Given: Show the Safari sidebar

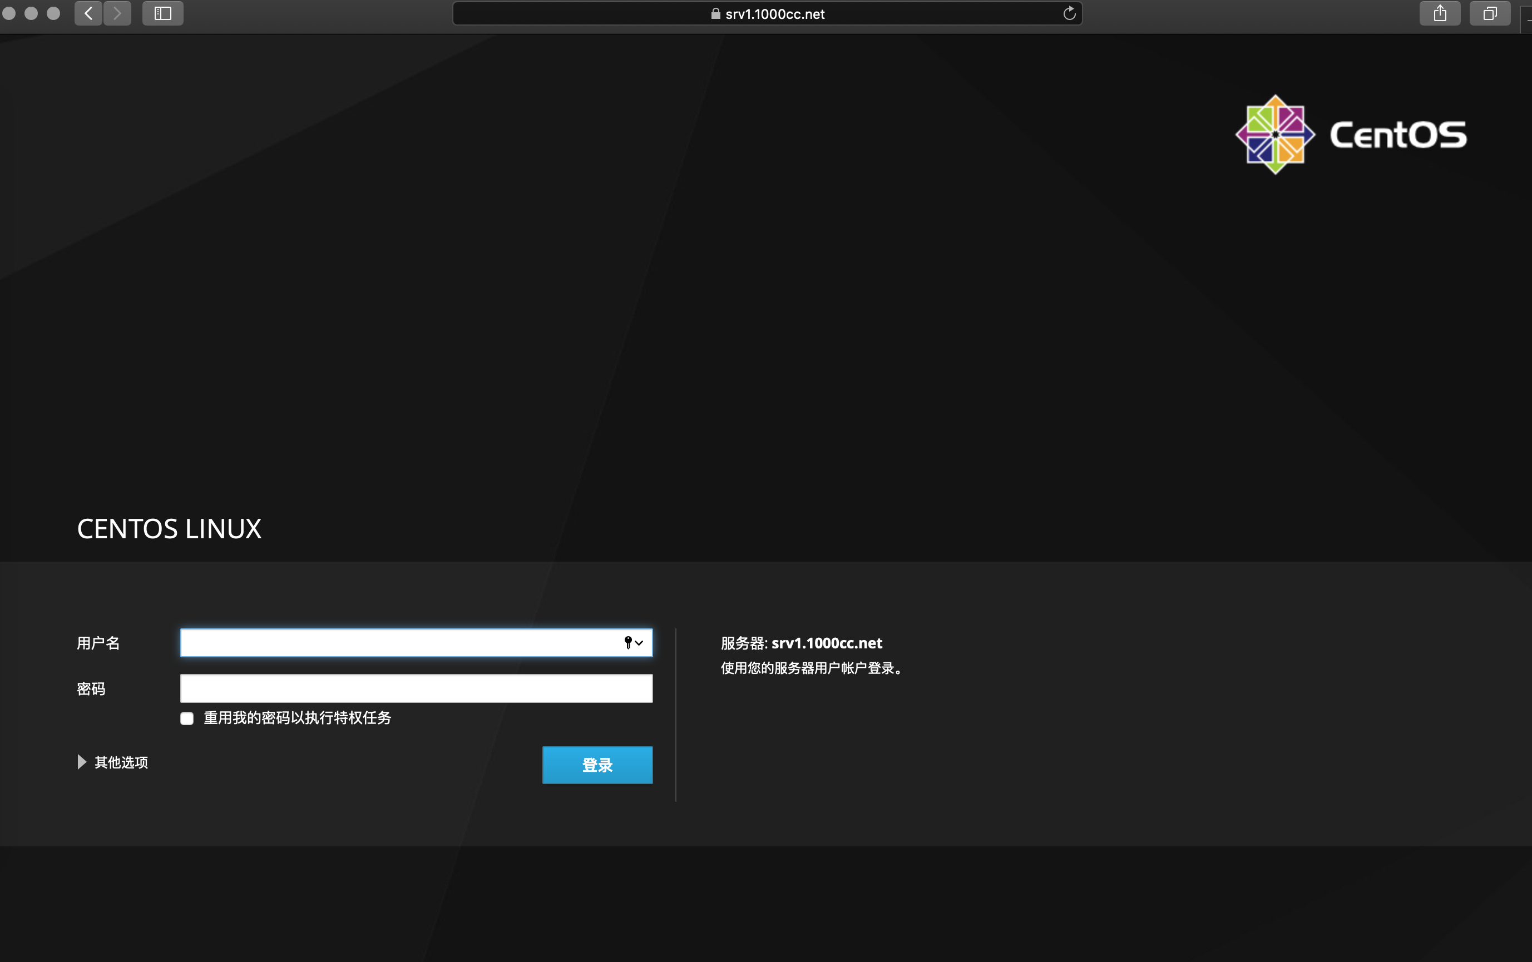Looking at the screenshot, I should [163, 13].
